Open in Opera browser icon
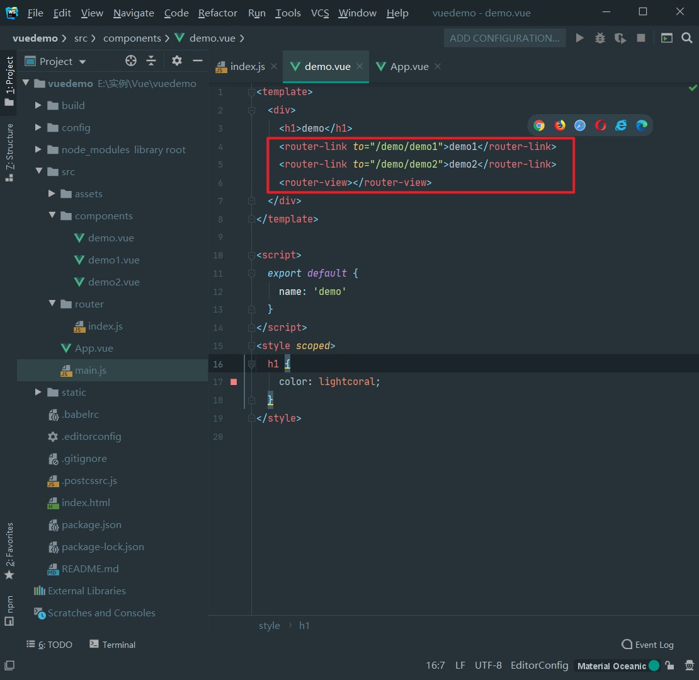 (x=601, y=126)
